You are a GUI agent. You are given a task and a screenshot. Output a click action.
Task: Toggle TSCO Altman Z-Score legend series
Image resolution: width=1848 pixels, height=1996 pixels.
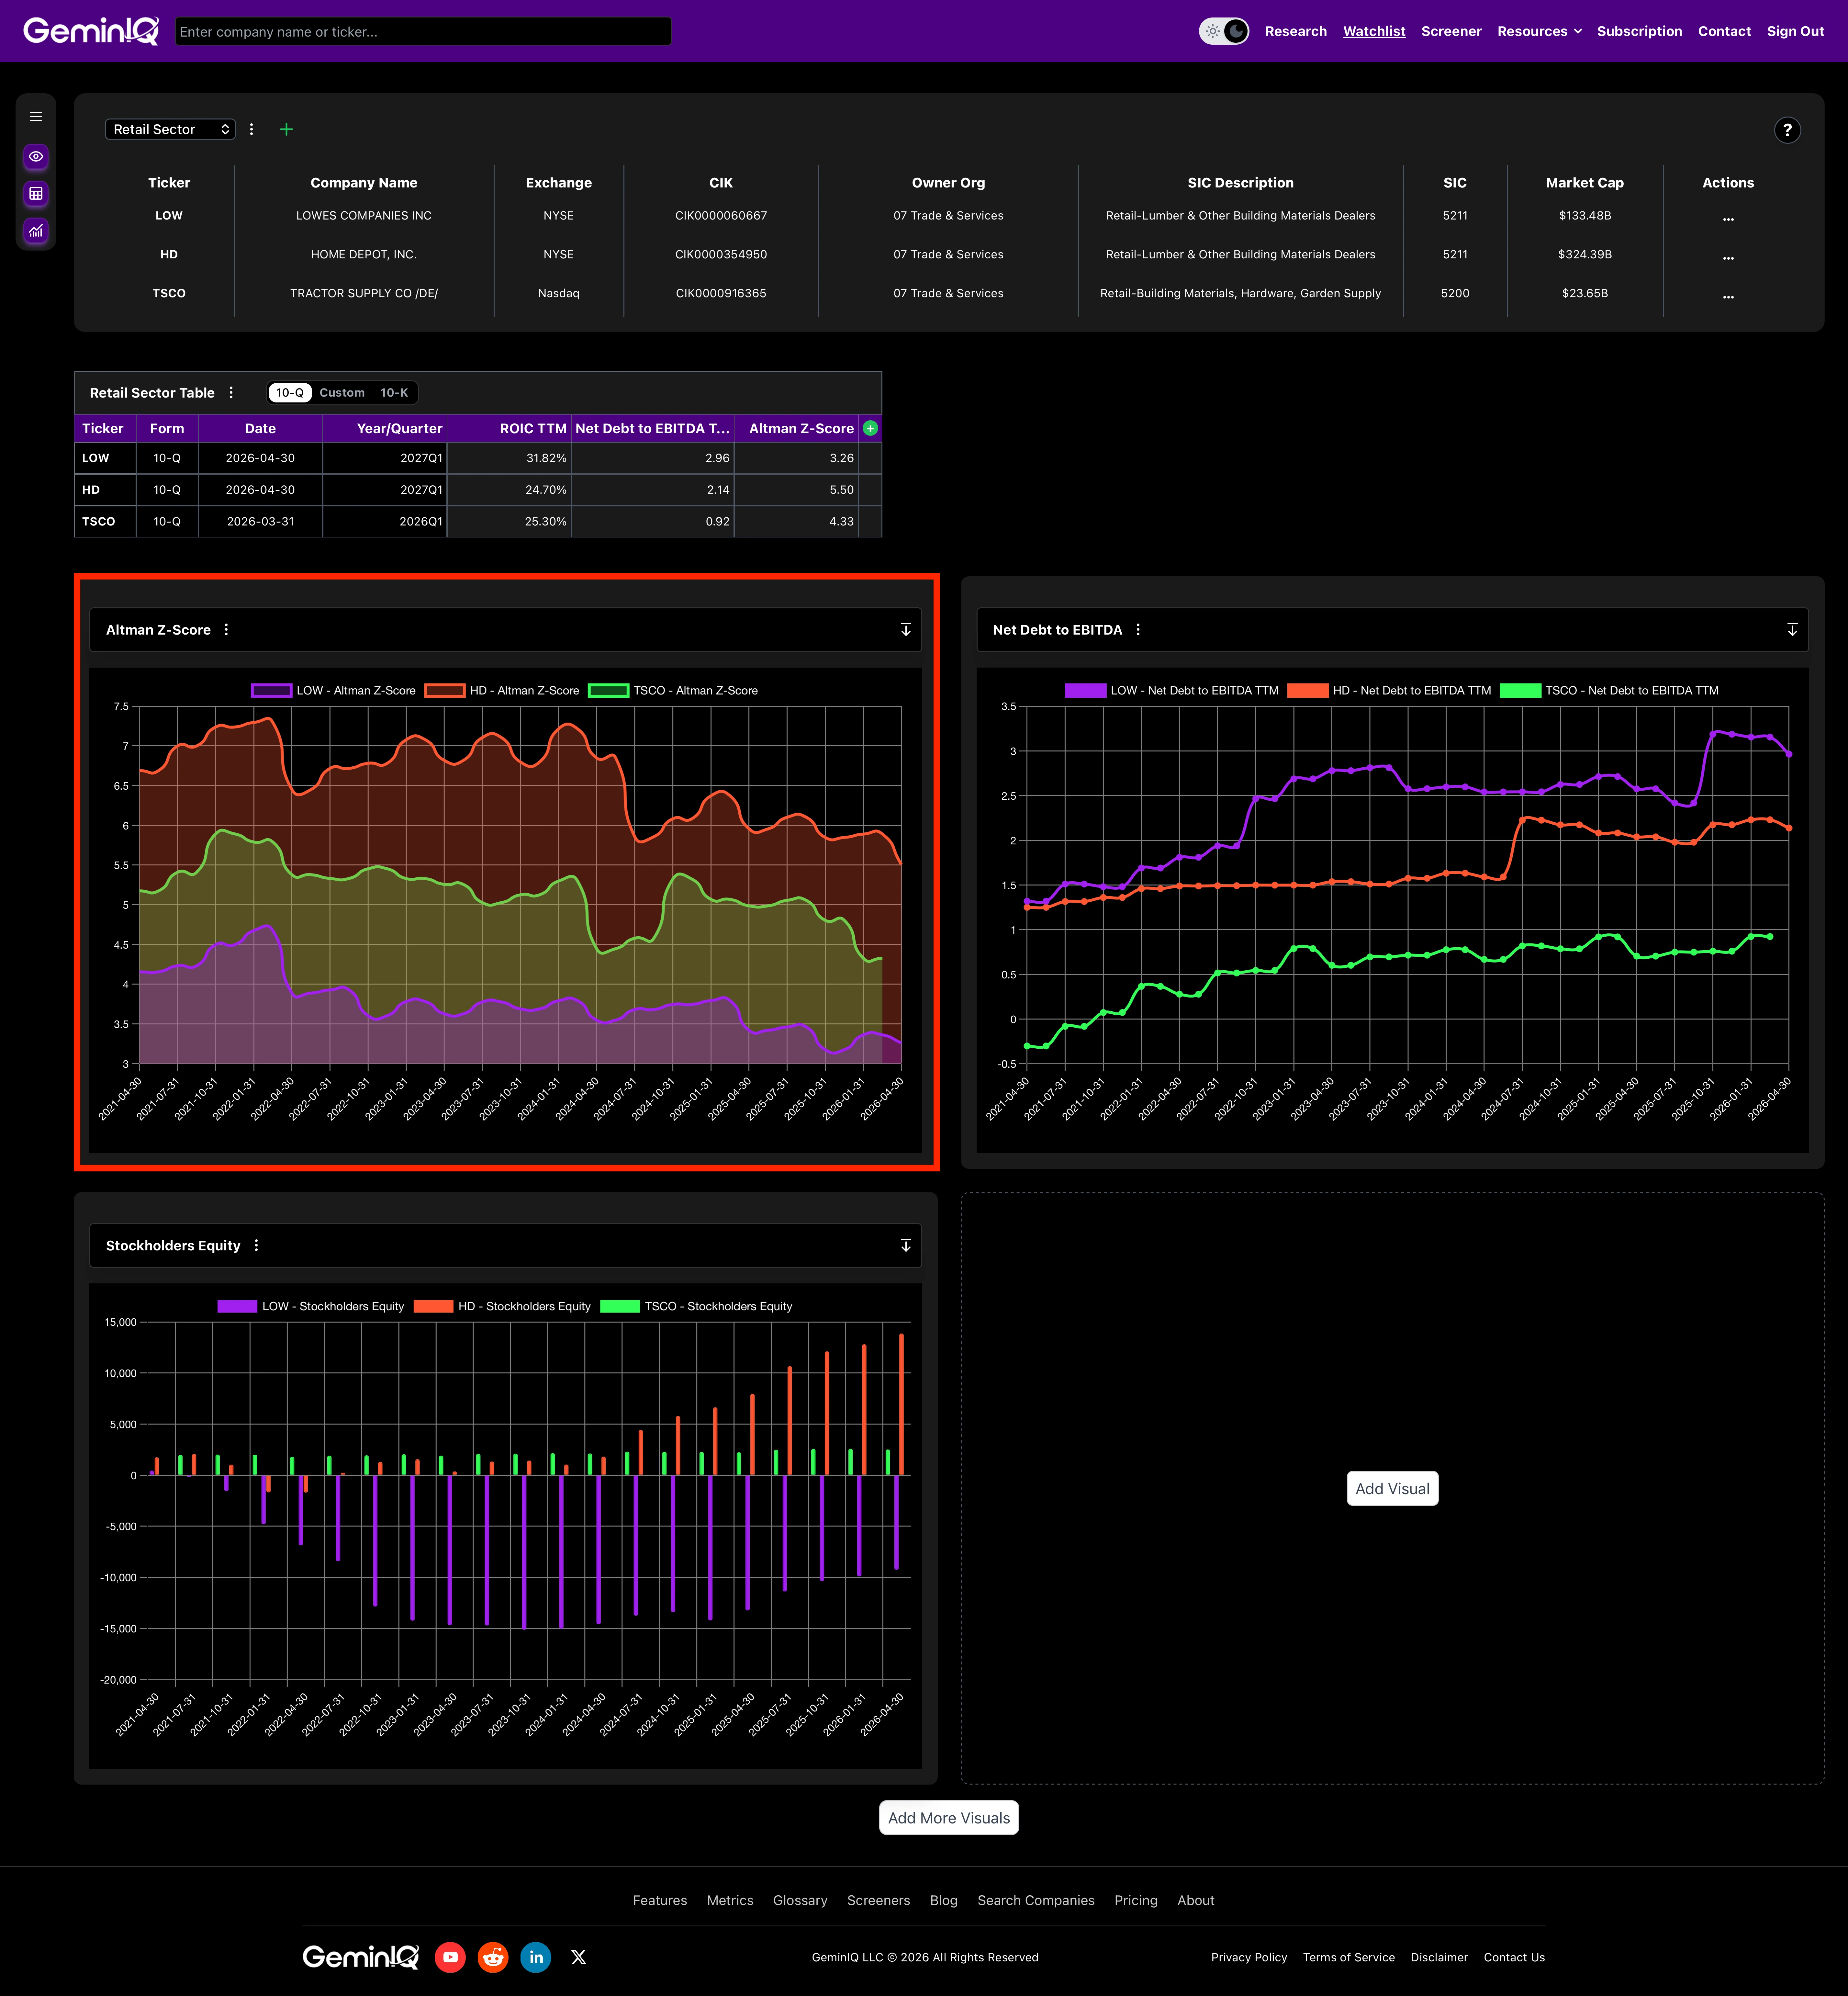[673, 691]
